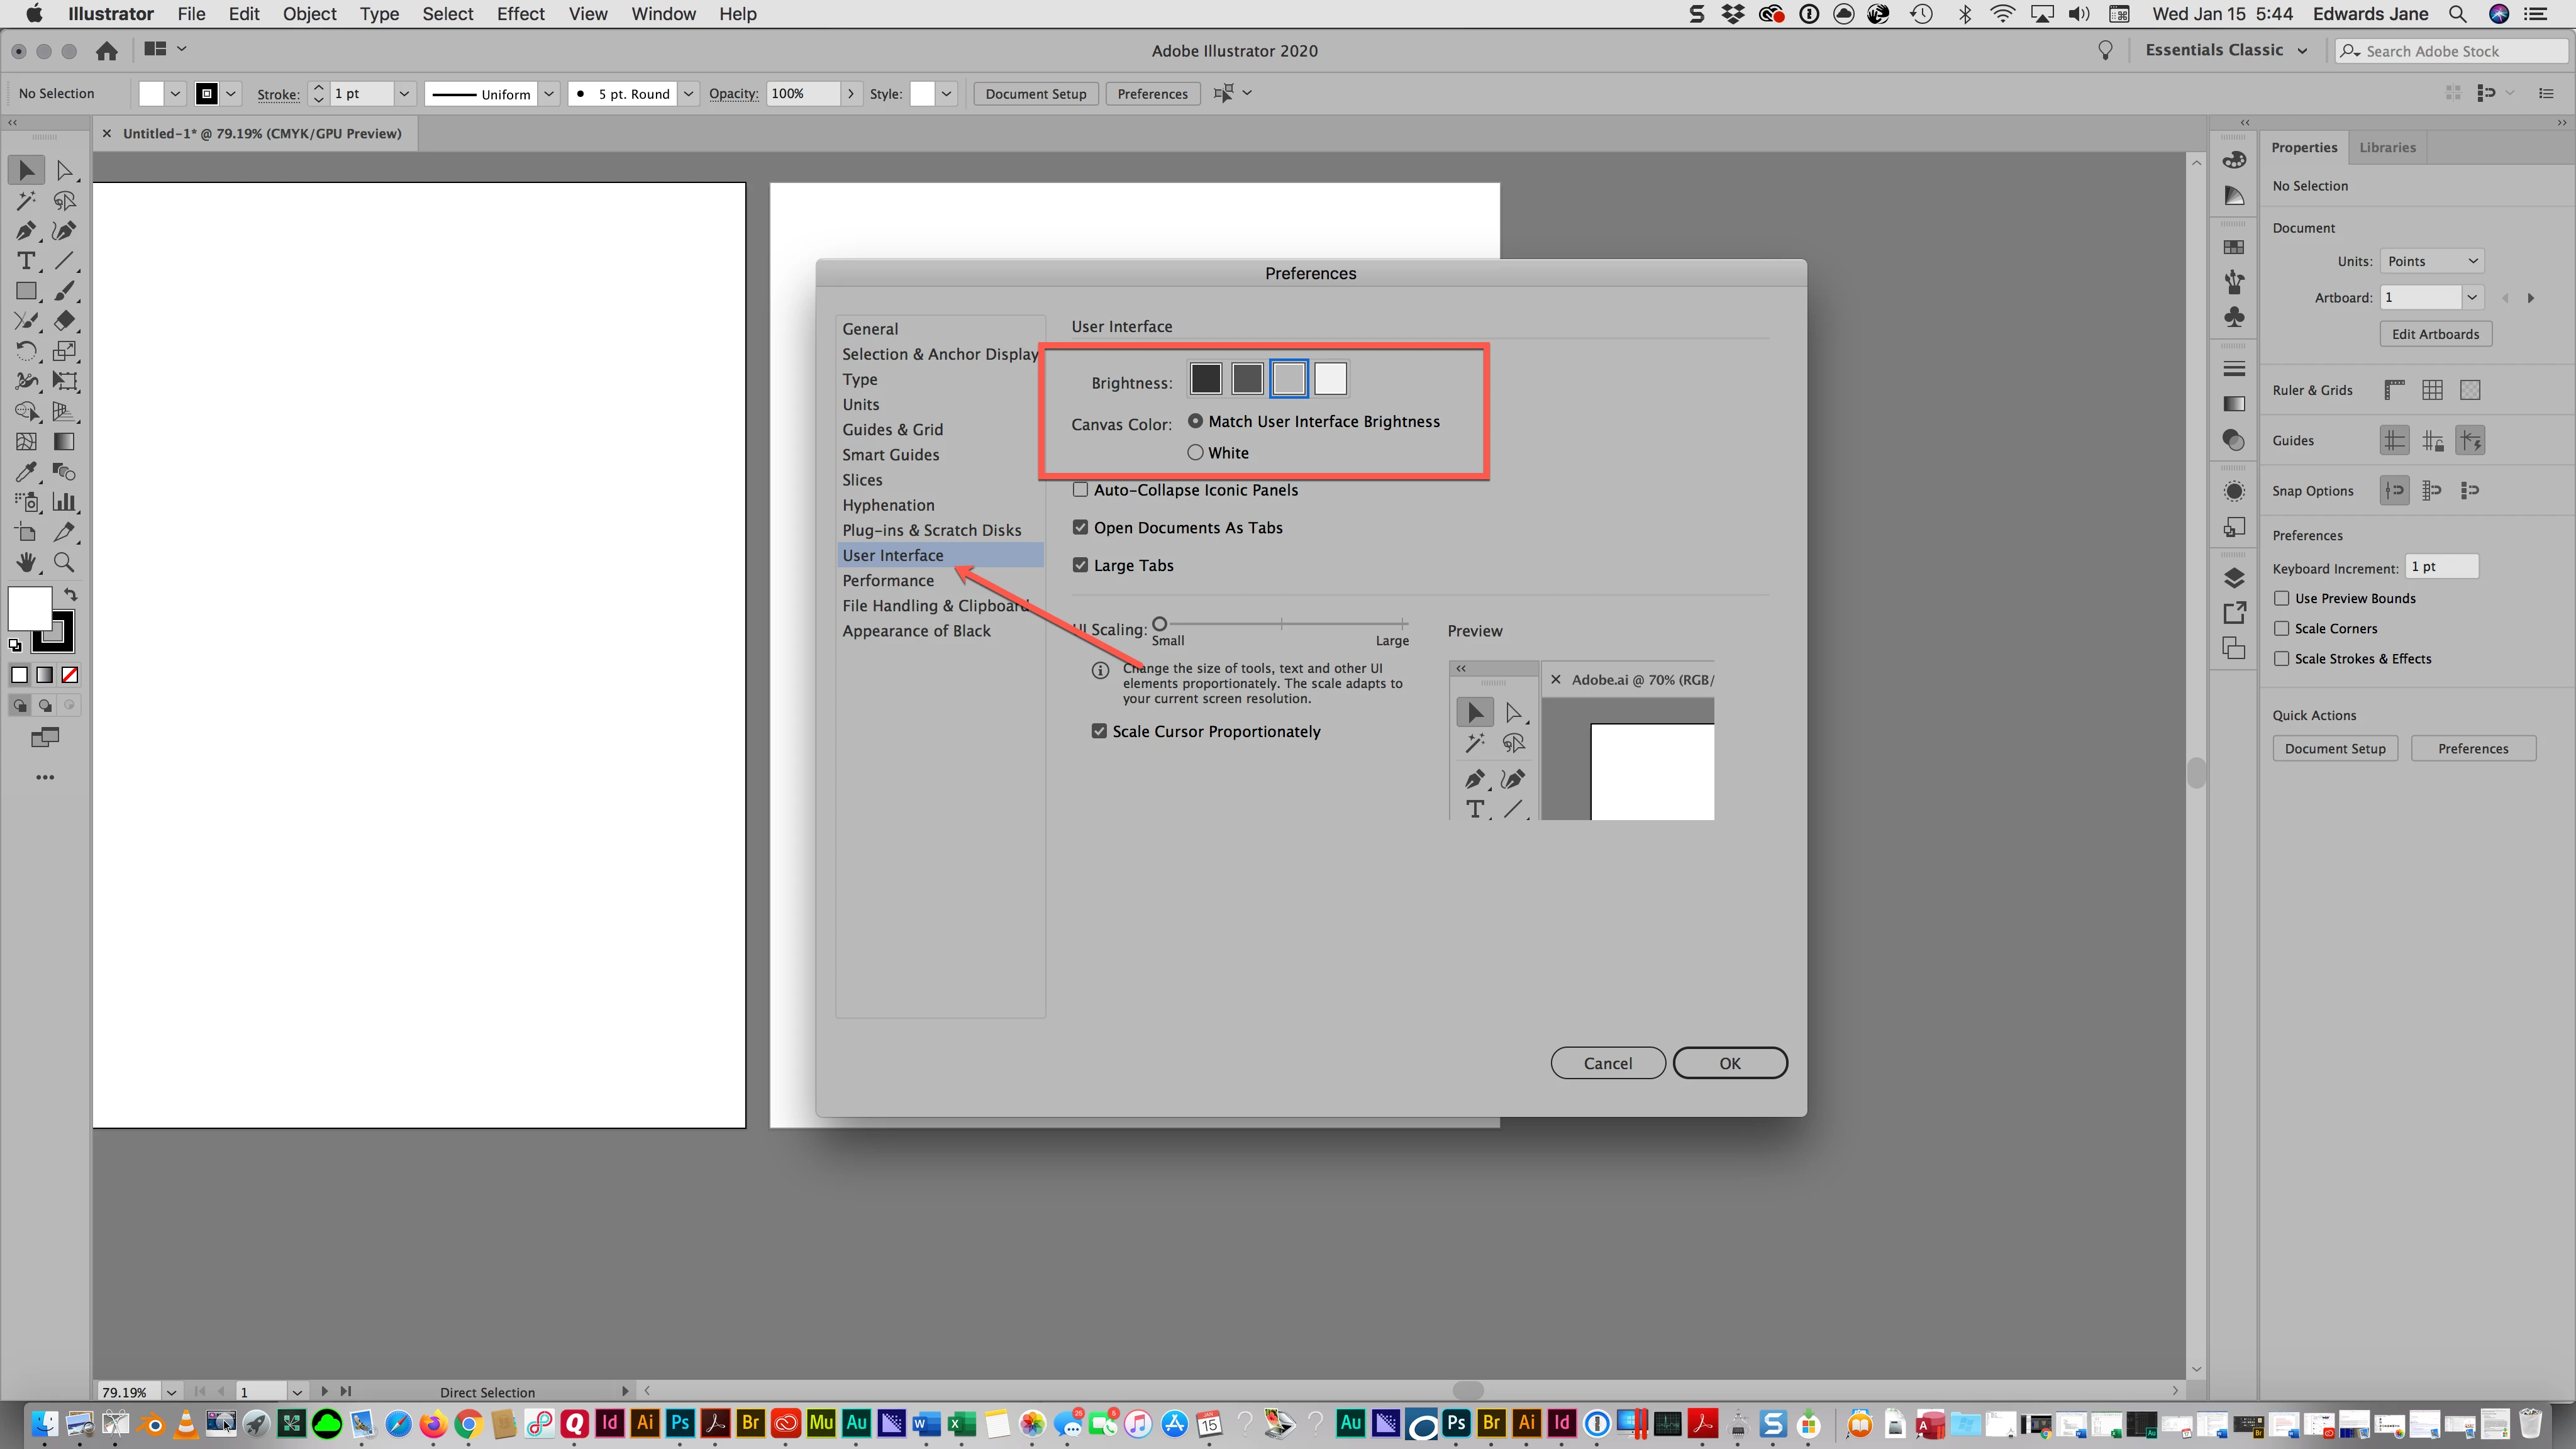Click Edit Artboards button
This screenshot has width=2576, height=1449.
click(x=2434, y=334)
